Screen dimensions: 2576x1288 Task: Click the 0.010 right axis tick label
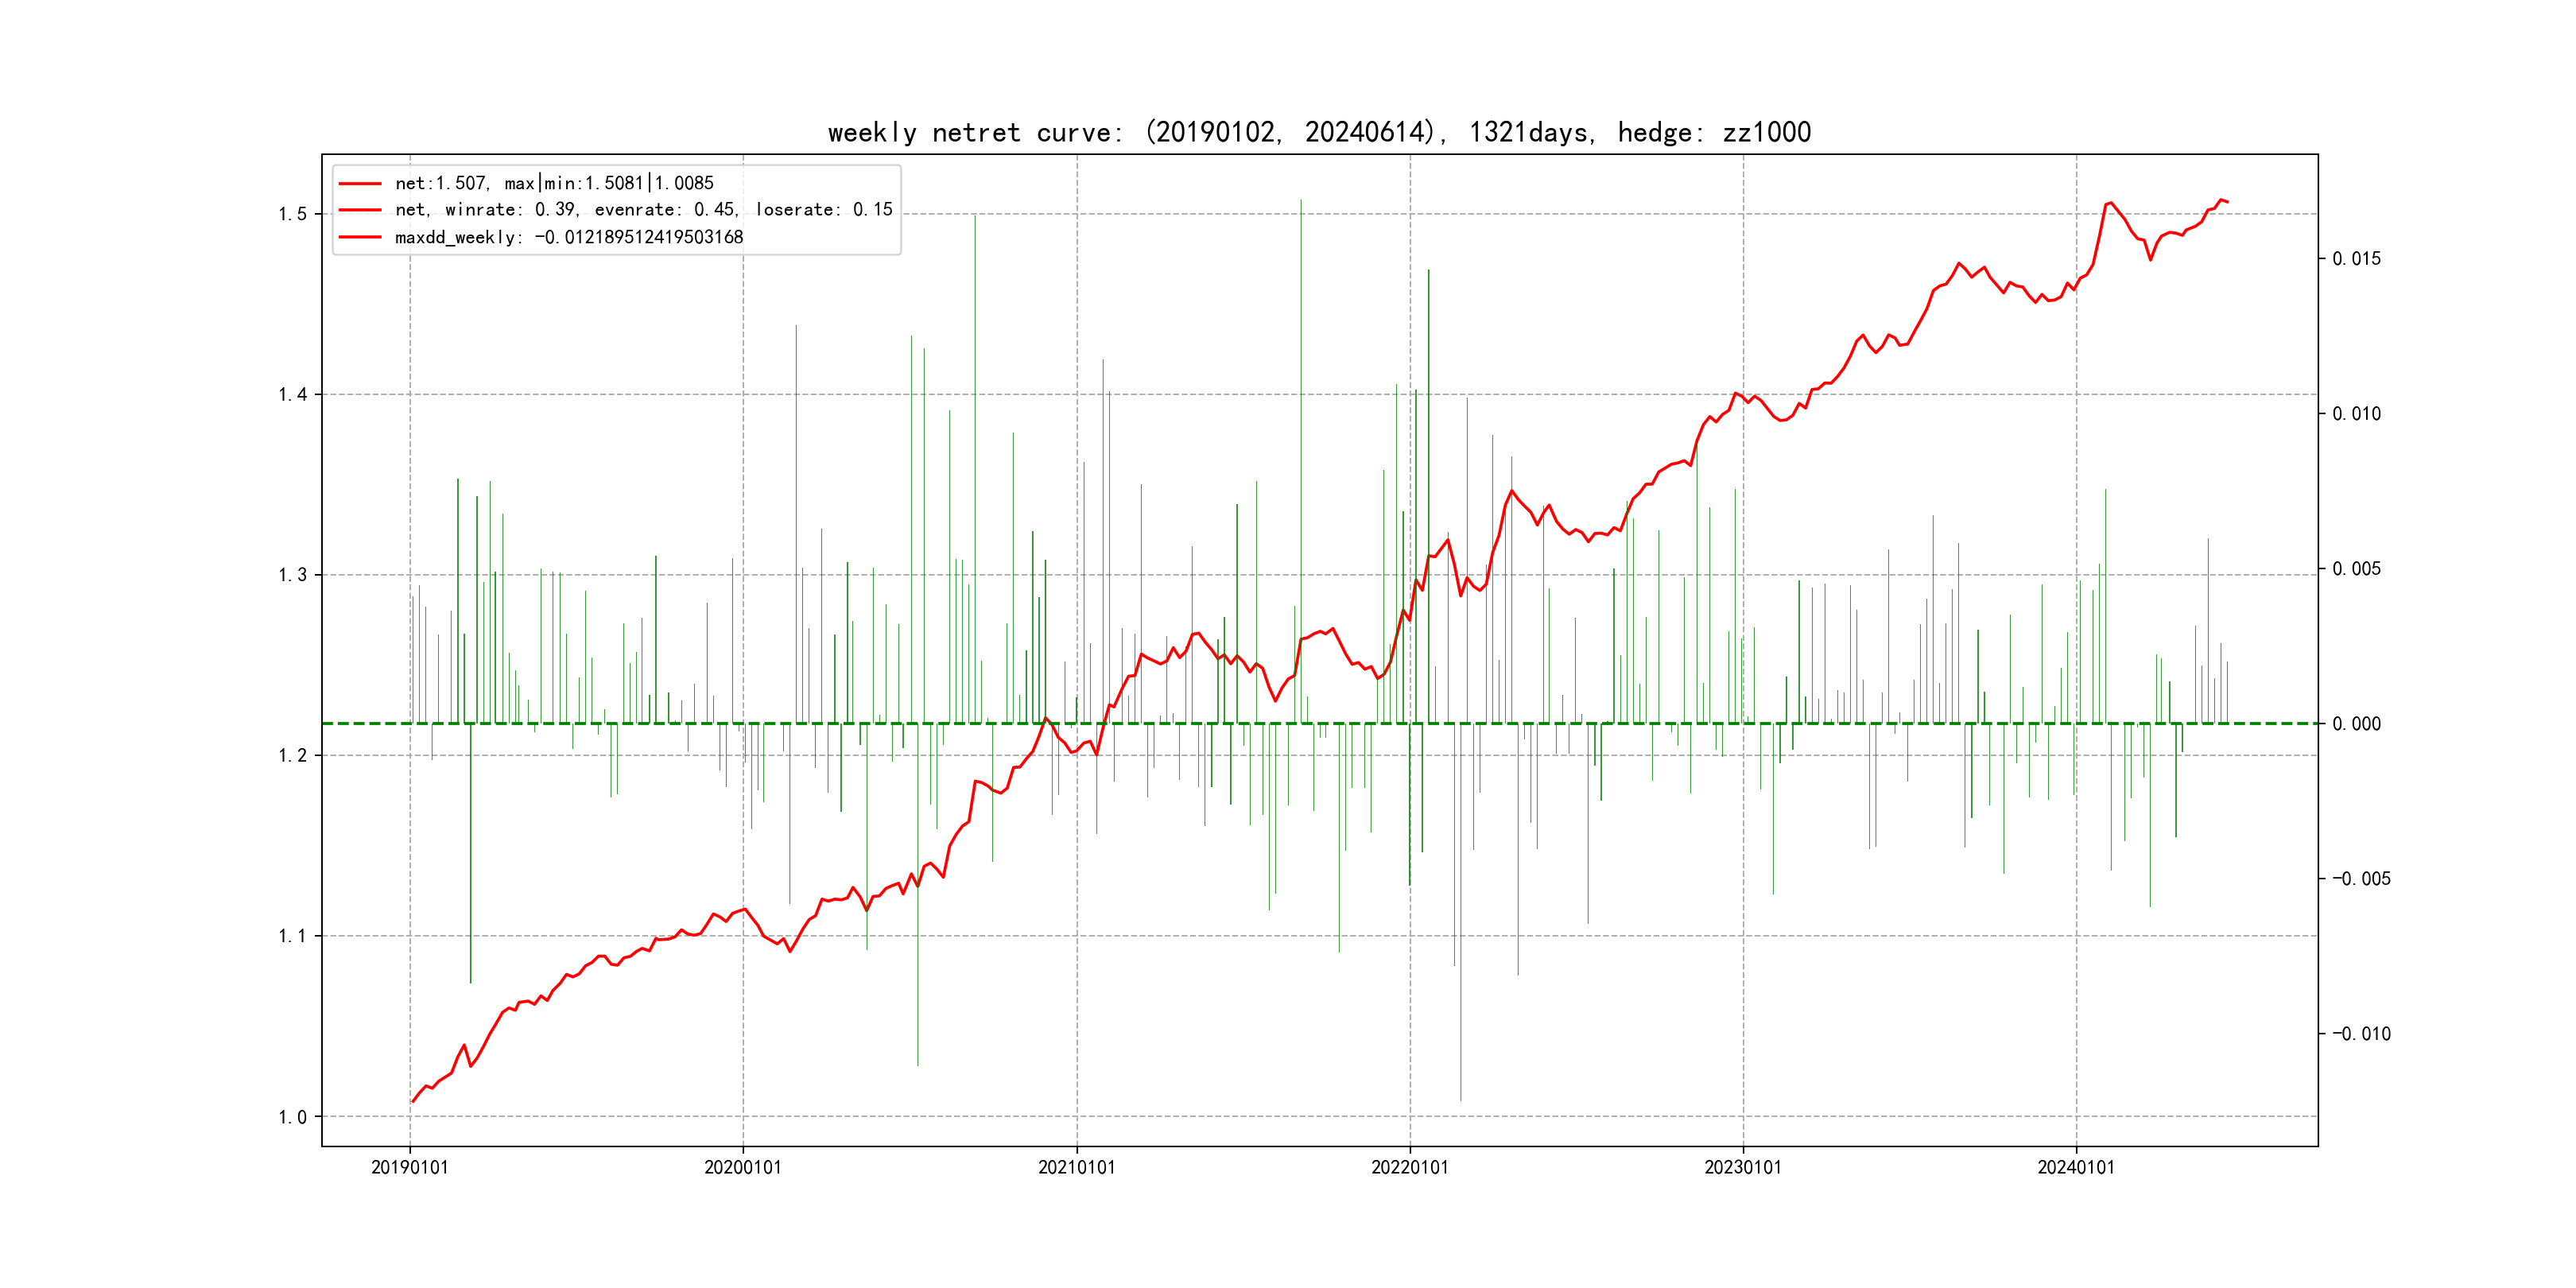tap(2356, 414)
